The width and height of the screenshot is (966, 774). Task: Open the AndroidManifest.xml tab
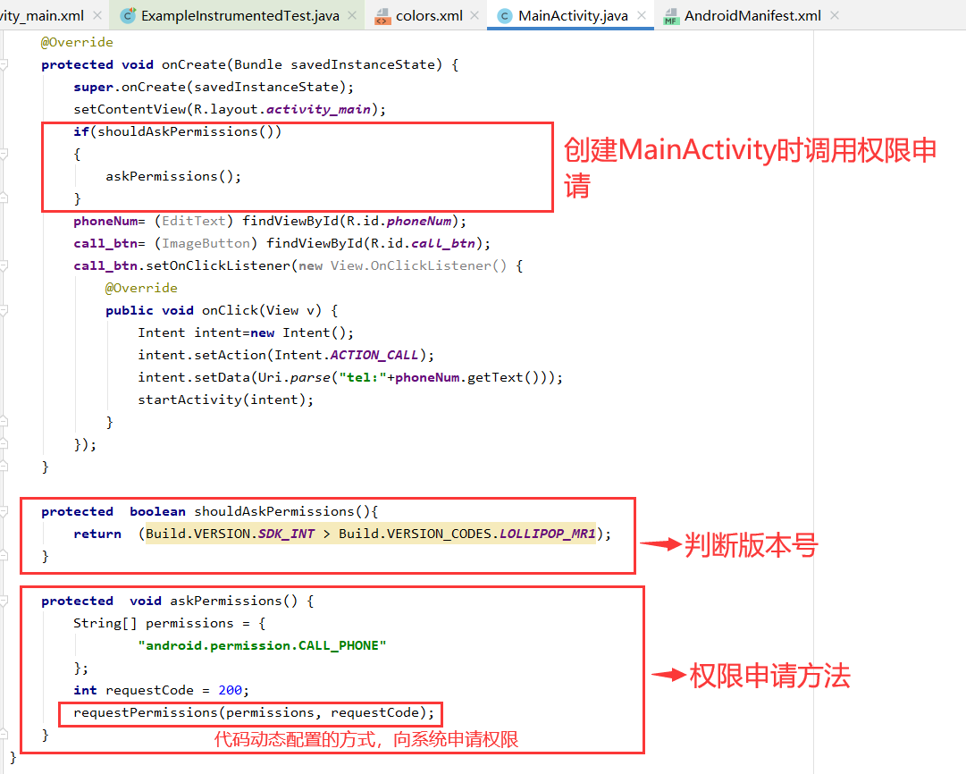pos(752,16)
